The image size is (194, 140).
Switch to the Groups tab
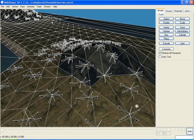[x=169, y=11]
